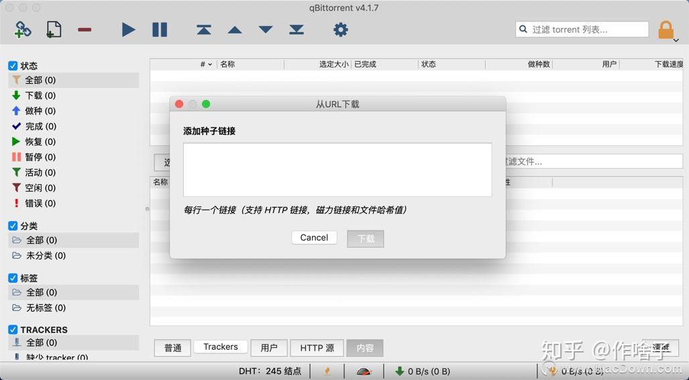
Task: Toggle the TRACKERS checkbox
Action: click(x=13, y=330)
